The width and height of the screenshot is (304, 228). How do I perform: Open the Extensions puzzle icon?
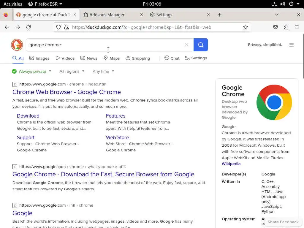tap(286, 27)
